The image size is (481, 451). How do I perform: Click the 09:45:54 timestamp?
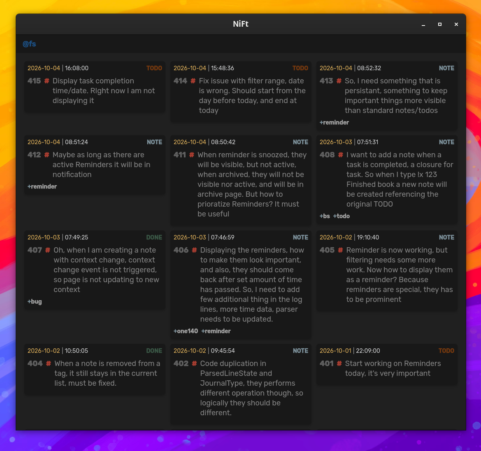pos(223,351)
